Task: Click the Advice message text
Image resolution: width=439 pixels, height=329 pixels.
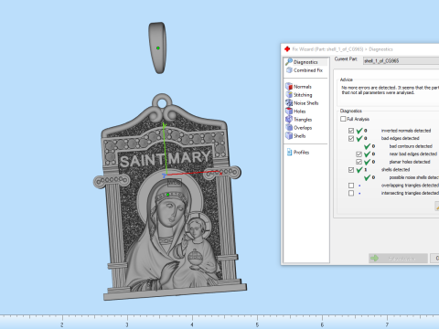Action: click(390, 90)
